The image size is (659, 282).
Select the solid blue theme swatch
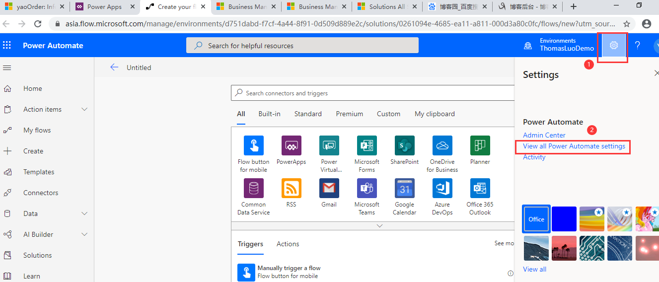coord(564,219)
